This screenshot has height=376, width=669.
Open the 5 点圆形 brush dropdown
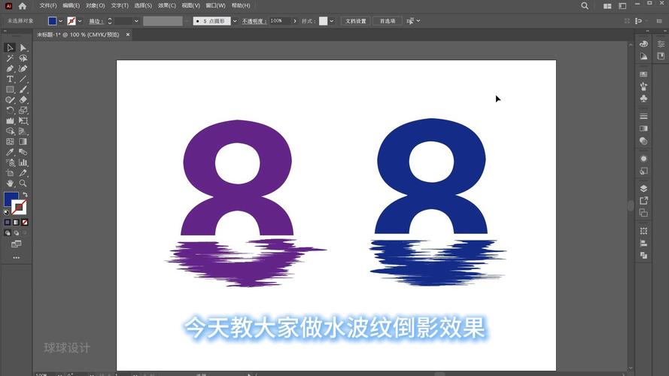tap(235, 21)
